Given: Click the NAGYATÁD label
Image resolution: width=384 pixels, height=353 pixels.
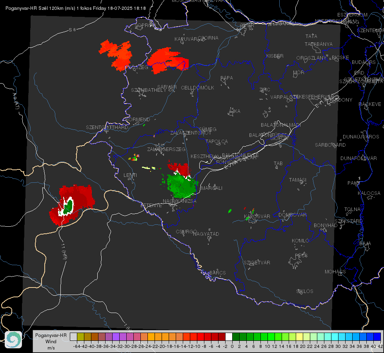Looking at the screenshot, I should tap(206, 234).
